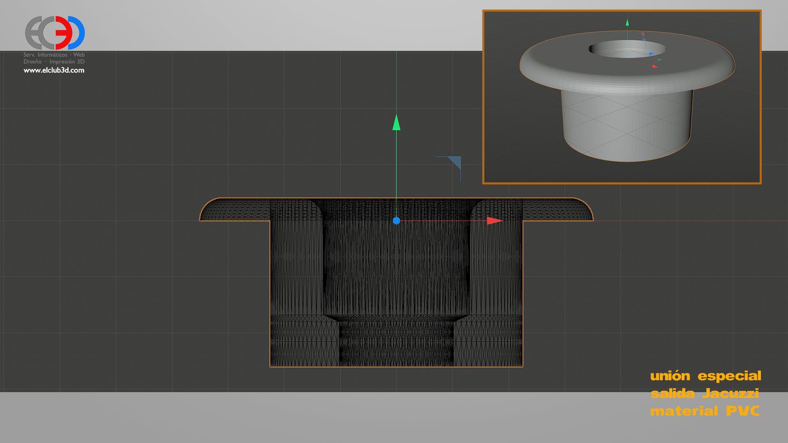Click the green Y-axis arrow in main view

396,123
